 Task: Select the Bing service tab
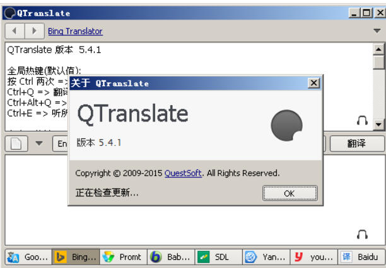[76, 257]
